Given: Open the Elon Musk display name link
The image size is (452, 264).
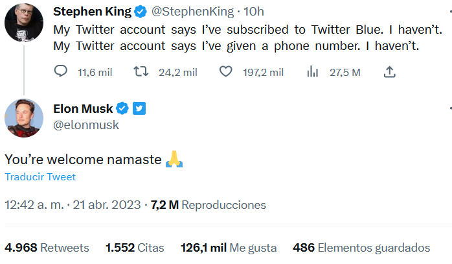Looking at the screenshot, I should pos(87,108).
